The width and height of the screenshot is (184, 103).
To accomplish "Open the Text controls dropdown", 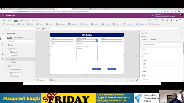I will point(40,24).
